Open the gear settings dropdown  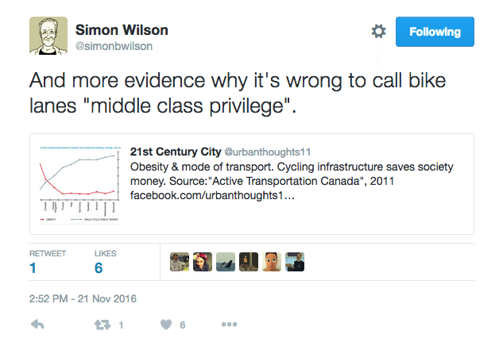[379, 32]
